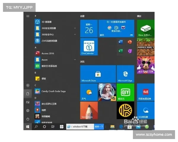Viewport: 178px width, 142px height.
Task: Open Cortana circle on taskbar
Action: pos(44,127)
